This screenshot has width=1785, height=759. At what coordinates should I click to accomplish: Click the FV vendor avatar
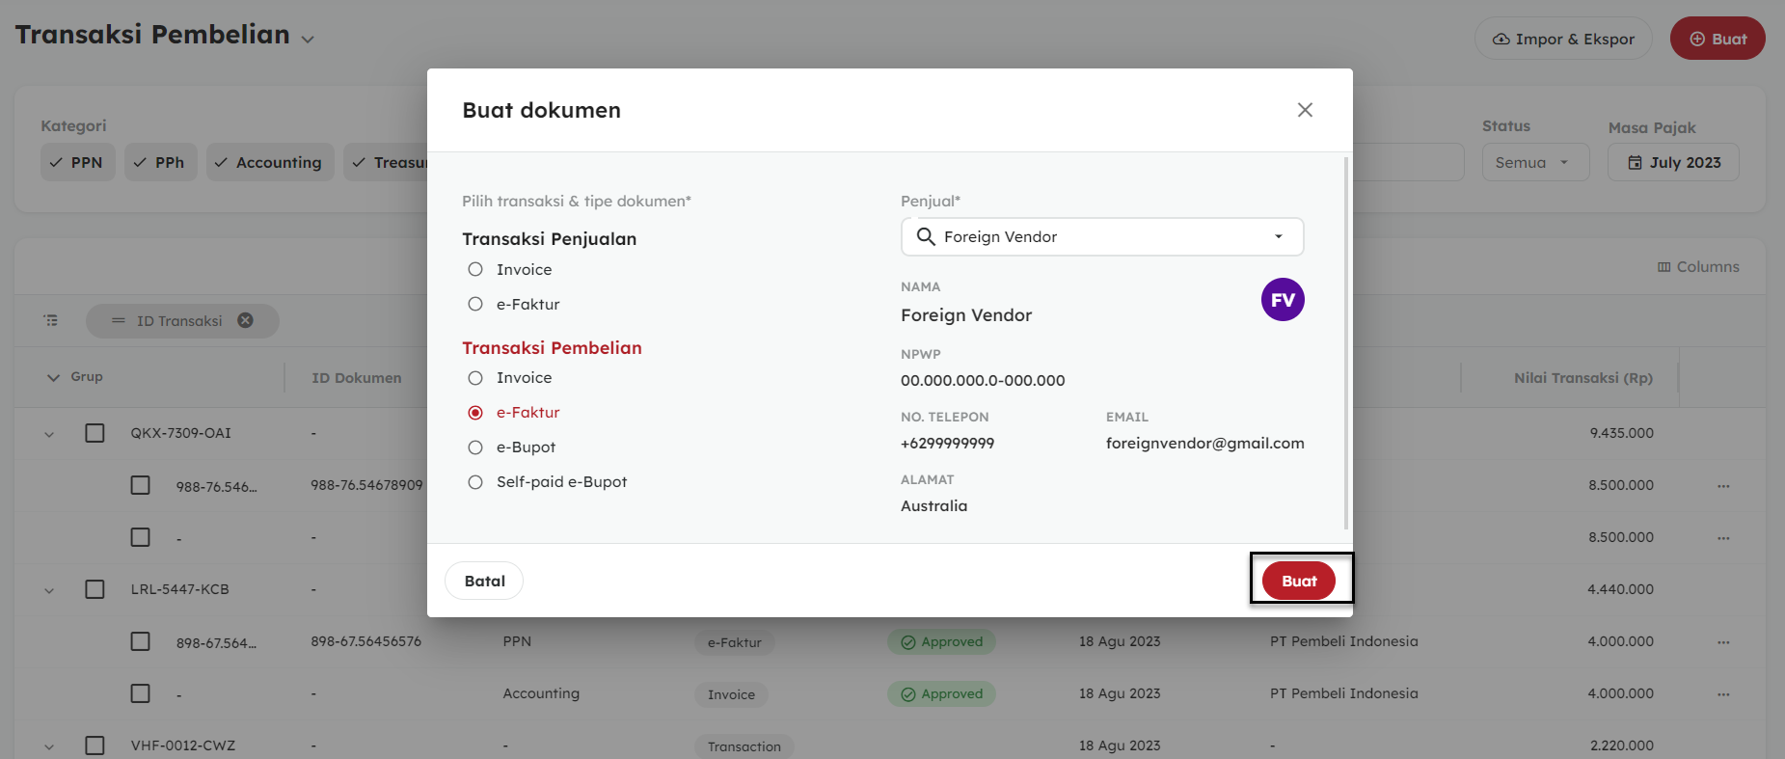click(x=1282, y=300)
